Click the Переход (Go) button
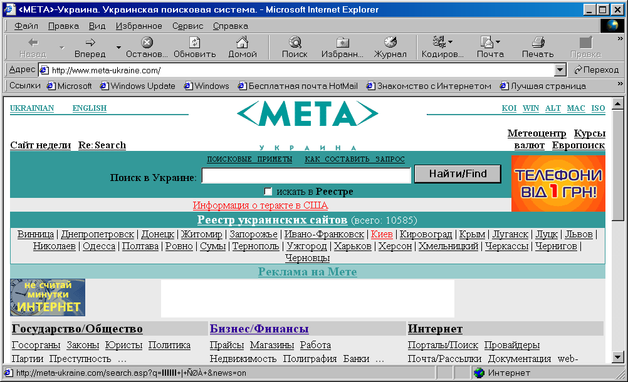The image size is (628, 382). click(596, 70)
